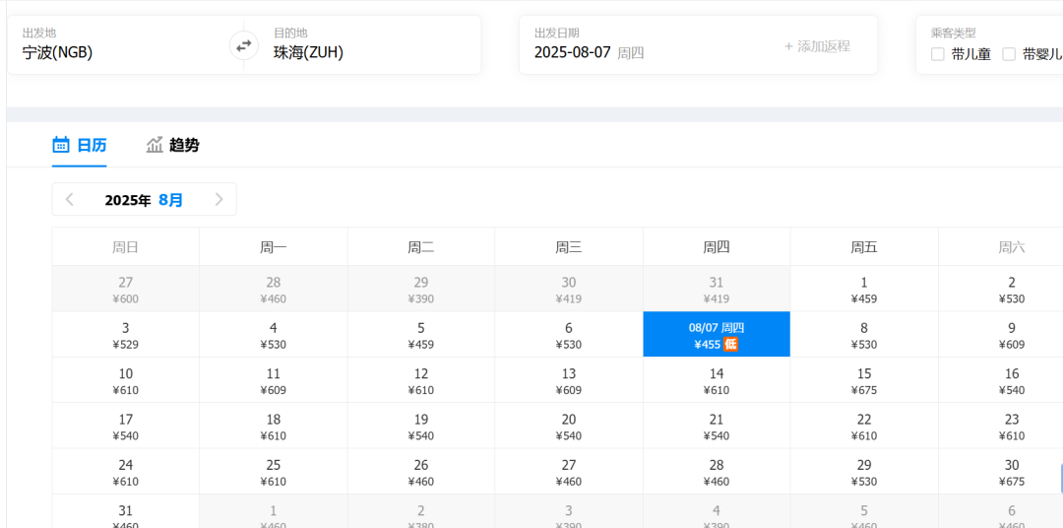Swap departure and destination cities icon
Viewport: 1063px width, 528px height.
coord(243,45)
